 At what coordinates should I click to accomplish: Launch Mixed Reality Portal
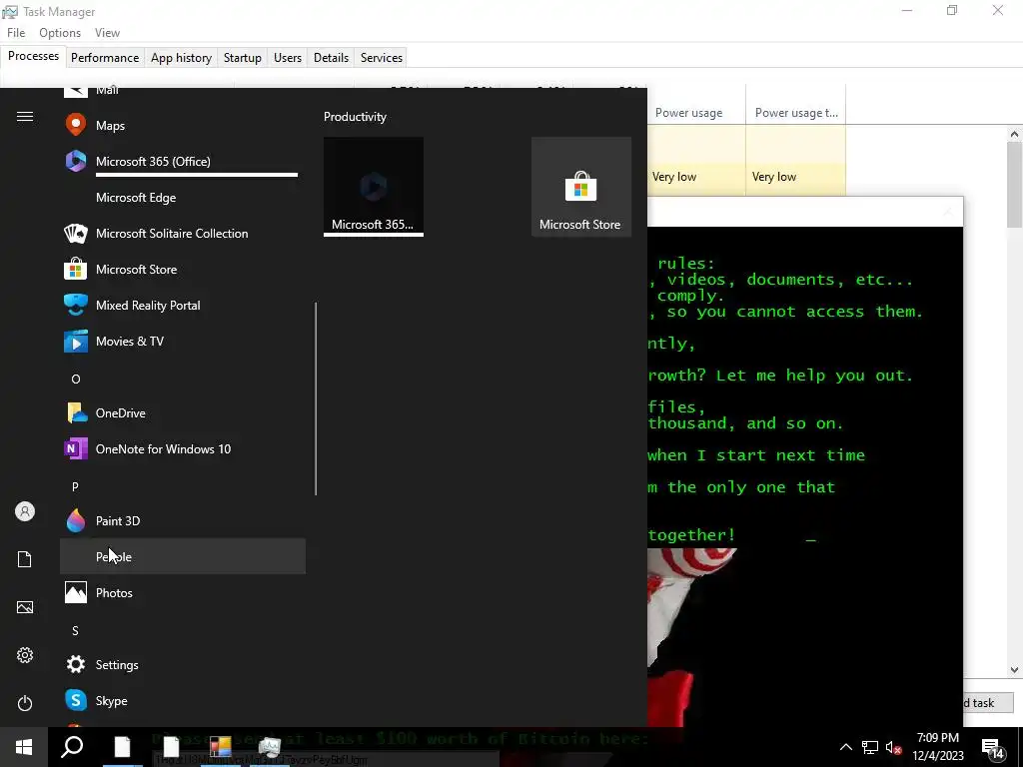(x=183, y=306)
